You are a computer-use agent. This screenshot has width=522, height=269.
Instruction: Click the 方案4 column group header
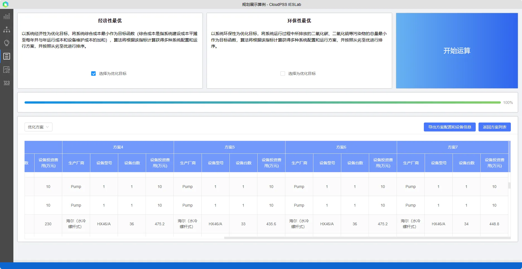118,147
